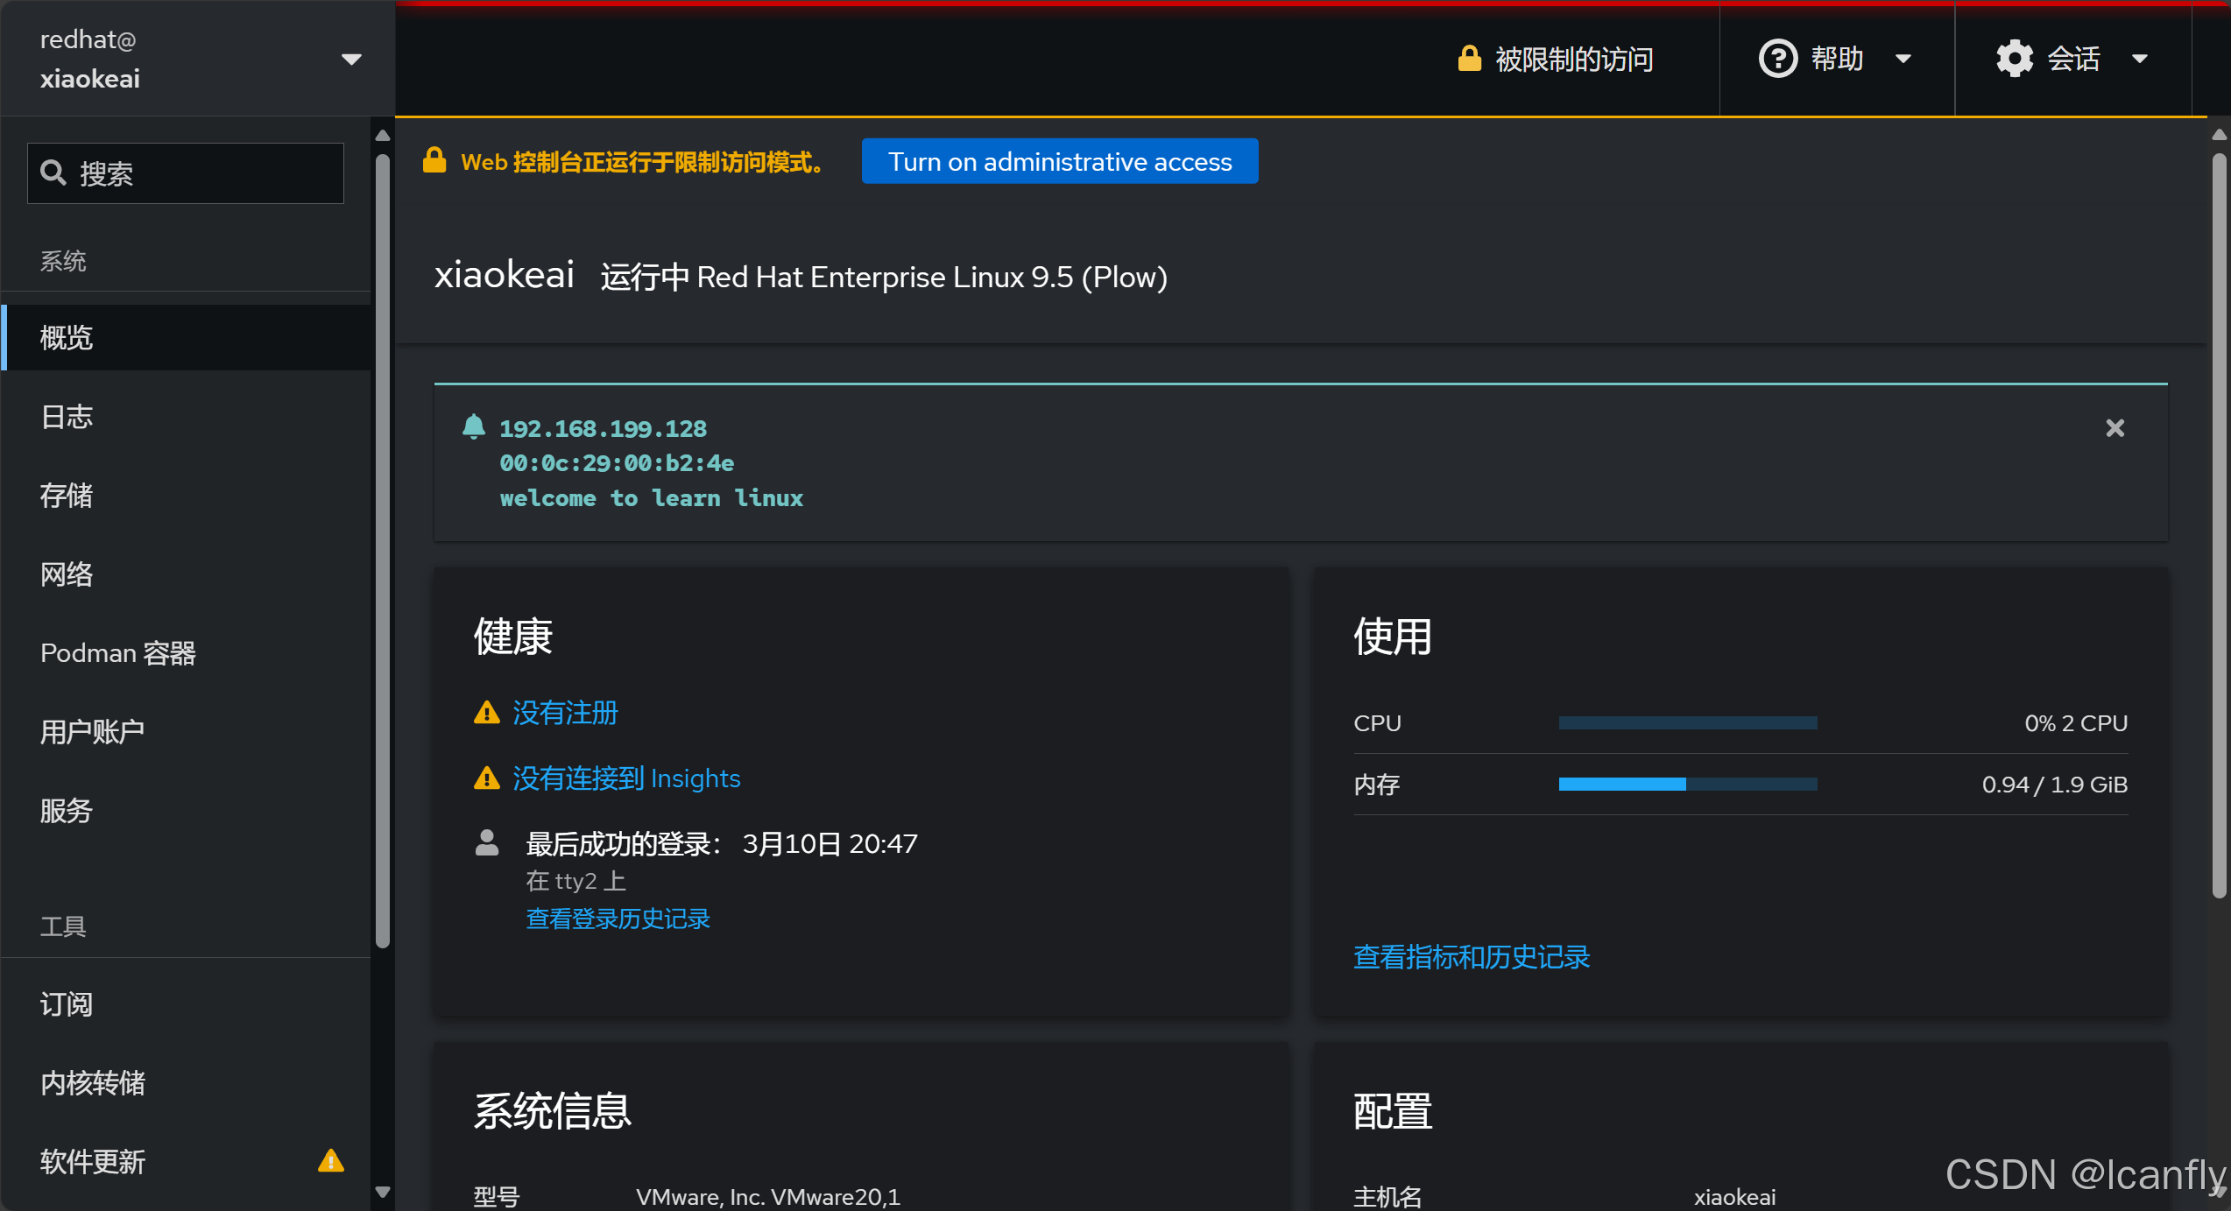Open 内核转储 in the sidebar
The width and height of the screenshot is (2231, 1211).
coord(187,1082)
